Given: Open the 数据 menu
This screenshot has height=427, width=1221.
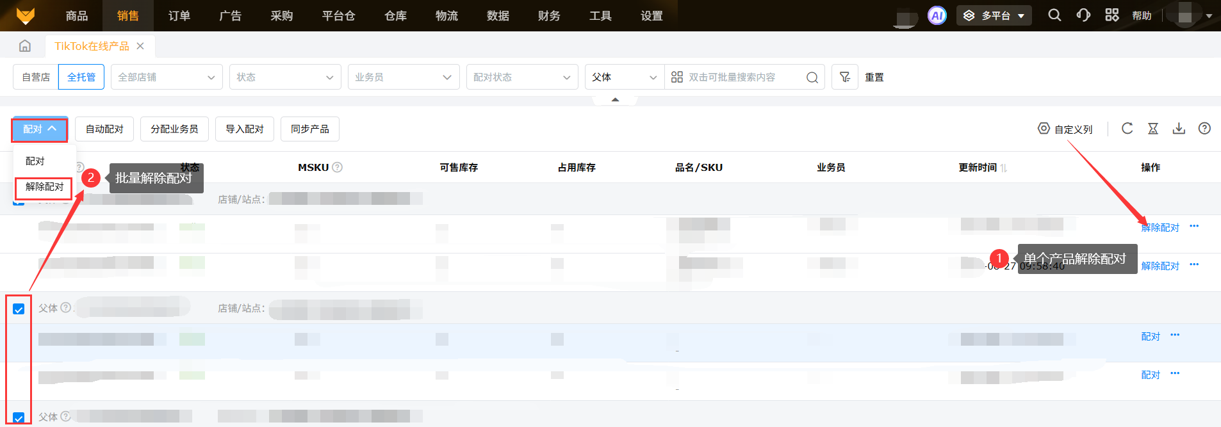Looking at the screenshot, I should pos(498,15).
